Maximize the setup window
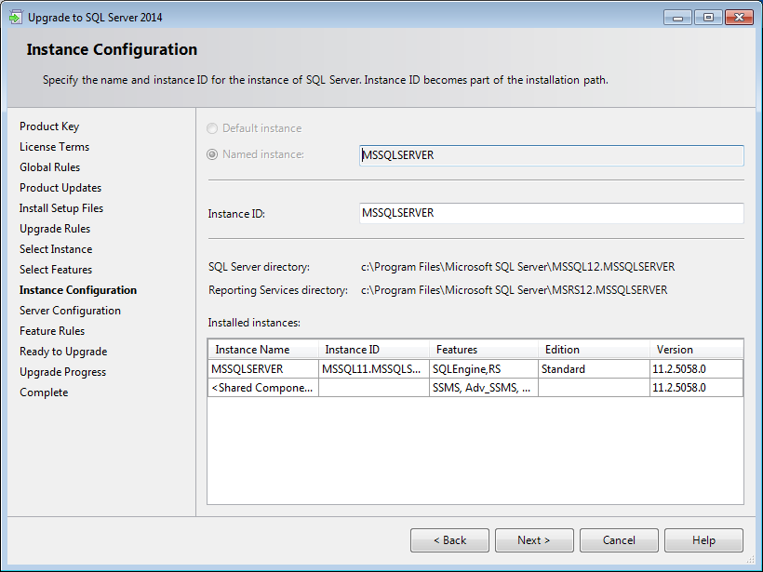Screen dimensions: 763x572 (x=708, y=18)
